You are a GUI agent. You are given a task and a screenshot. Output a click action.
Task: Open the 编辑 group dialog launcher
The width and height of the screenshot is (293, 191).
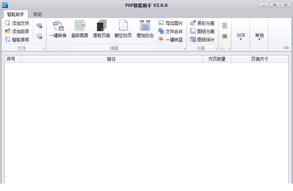point(185,49)
